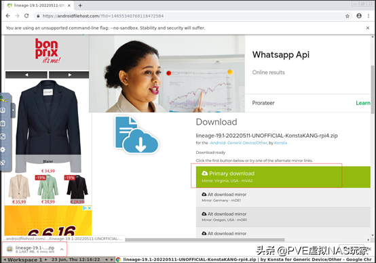Go back with the browser back arrow
The width and height of the screenshot is (376, 263).
tap(8, 16)
